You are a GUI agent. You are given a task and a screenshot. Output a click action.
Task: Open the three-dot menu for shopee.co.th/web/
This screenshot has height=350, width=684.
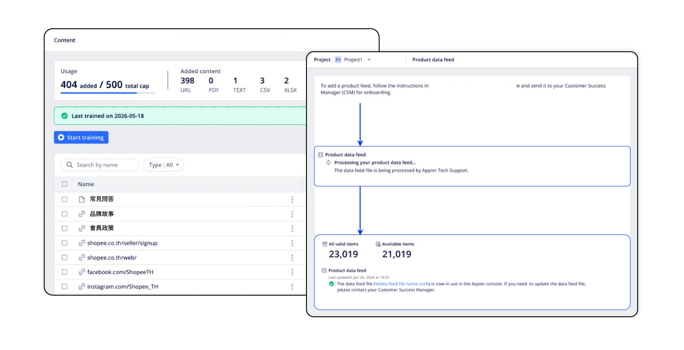pyautogui.click(x=292, y=258)
